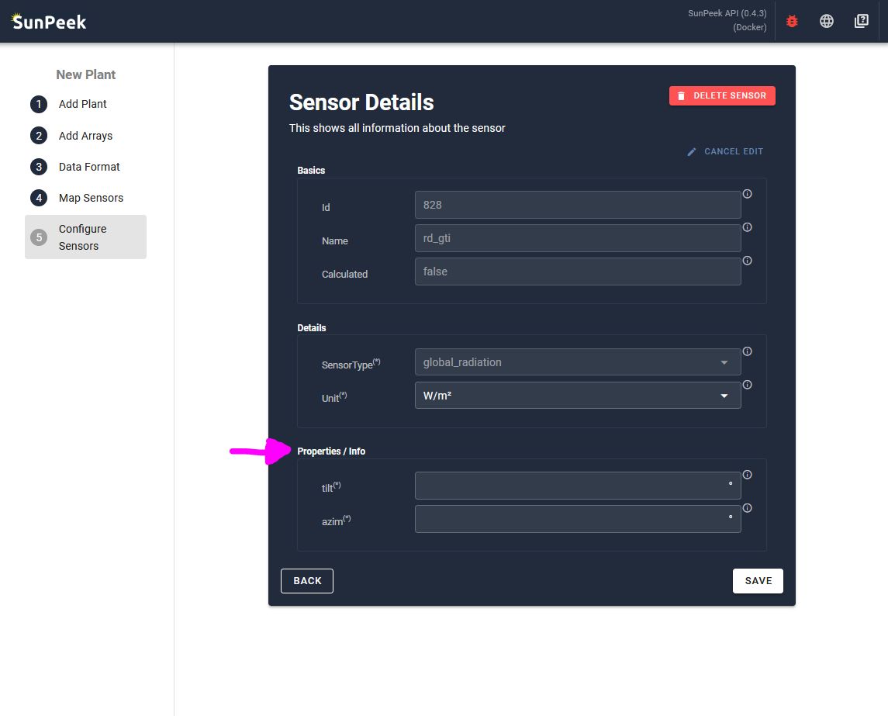Show info for the Name field
The height and width of the screenshot is (716, 888).
click(747, 227)
